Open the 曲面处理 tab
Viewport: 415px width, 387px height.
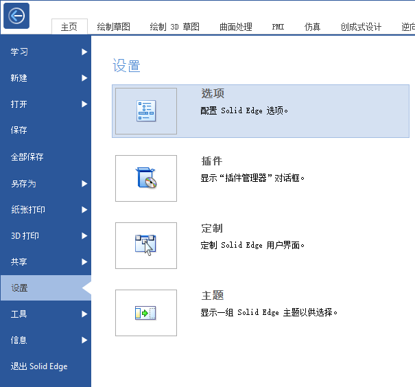click(x=235, y=27)
